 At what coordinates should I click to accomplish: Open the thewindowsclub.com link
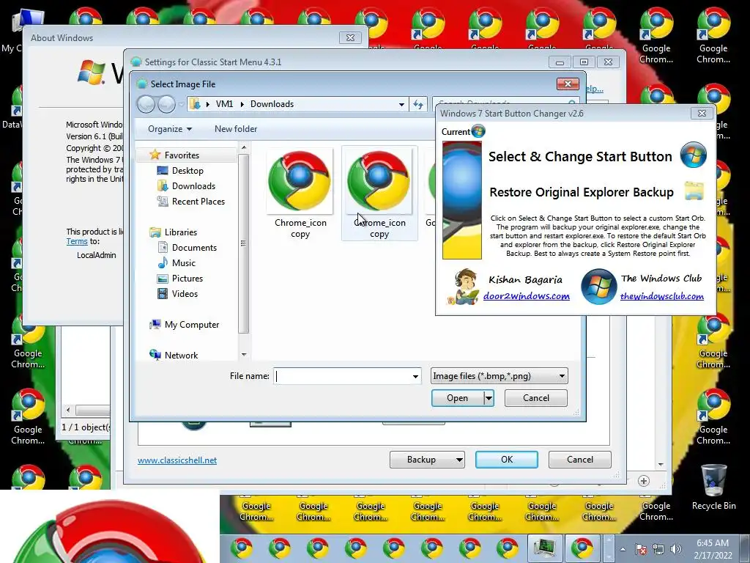click(662, 296)
